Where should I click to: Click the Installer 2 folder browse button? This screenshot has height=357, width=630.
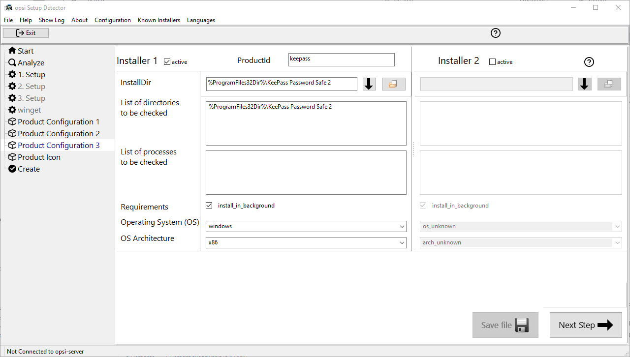click(x=609, y=84)
